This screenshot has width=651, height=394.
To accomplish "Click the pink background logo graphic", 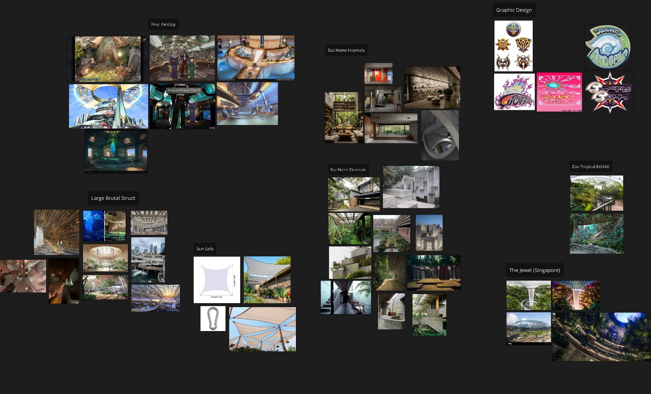I will pyautogui.click(x=559, y=92).
